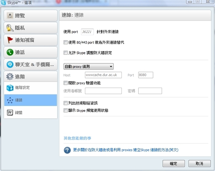Screen dimensions: 215x171
Task: Click the blue question mark help icon
Action: [x=67, y=150]
